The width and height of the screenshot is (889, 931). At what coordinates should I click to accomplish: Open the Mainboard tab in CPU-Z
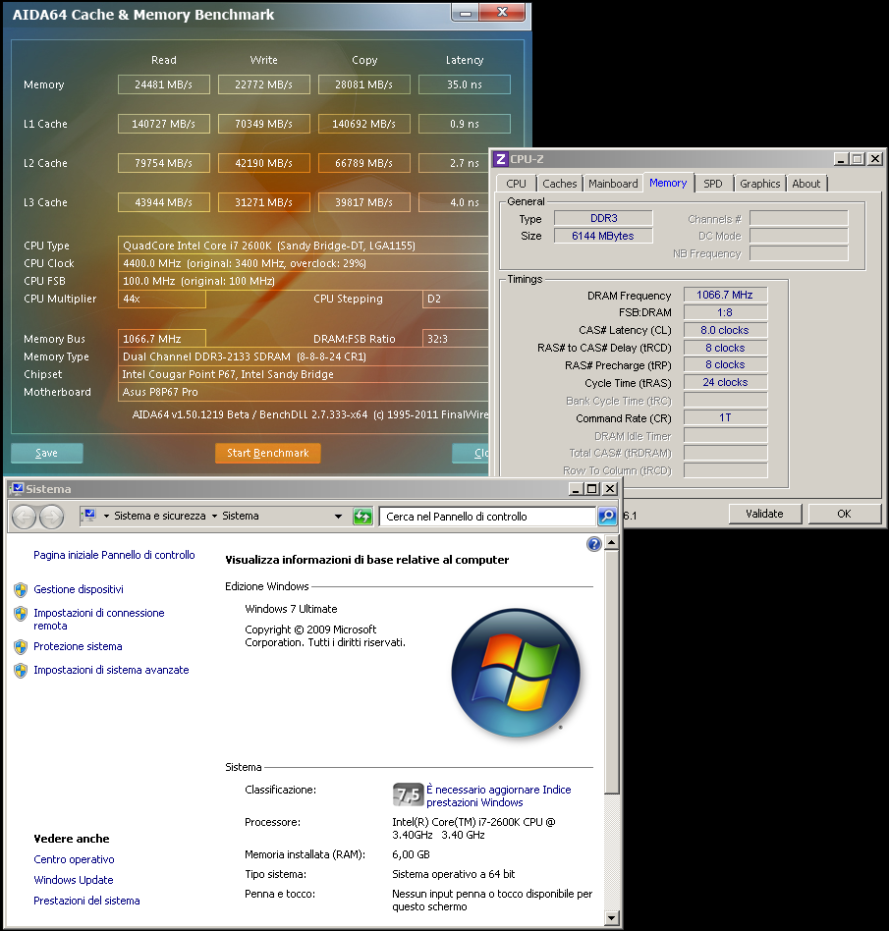click(613, 184)
